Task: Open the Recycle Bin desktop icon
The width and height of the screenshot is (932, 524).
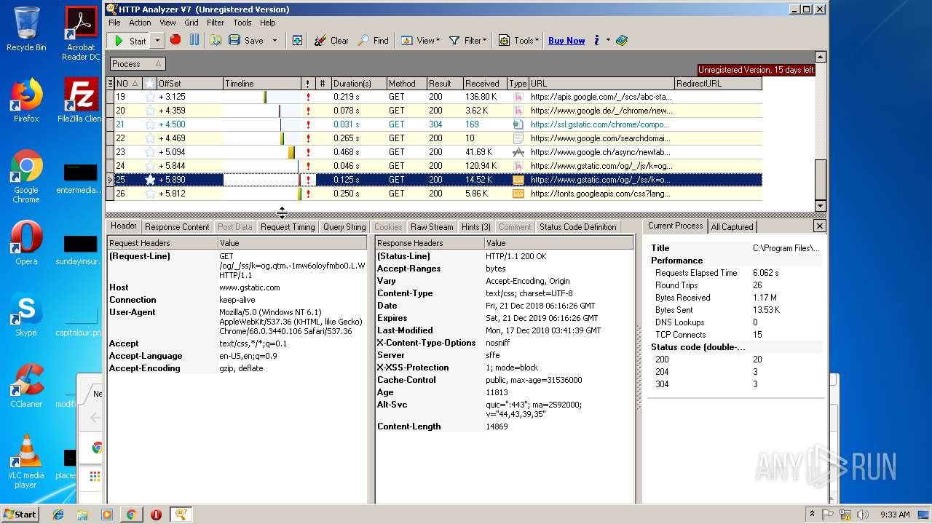Action: [26, 29]
